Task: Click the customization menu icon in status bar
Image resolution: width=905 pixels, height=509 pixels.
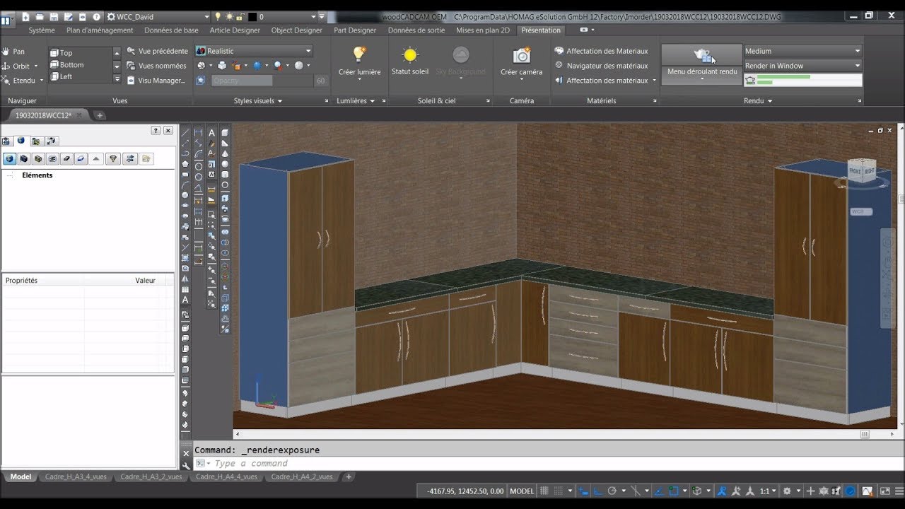Action: coord(898,491)
